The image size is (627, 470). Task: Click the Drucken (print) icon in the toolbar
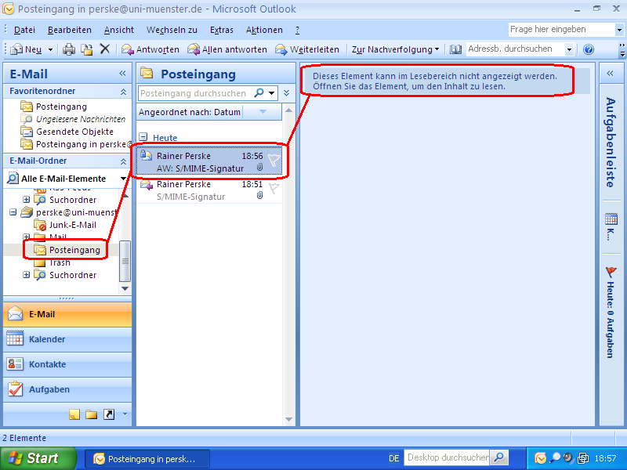tap(68, 49)
